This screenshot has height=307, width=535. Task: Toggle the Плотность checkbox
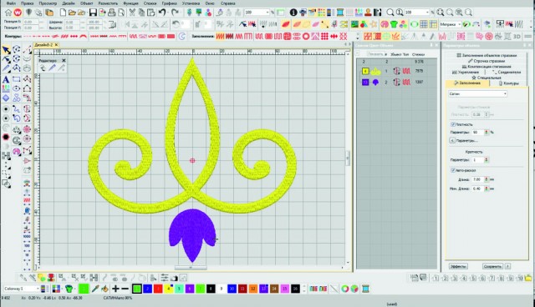point(453,124)
